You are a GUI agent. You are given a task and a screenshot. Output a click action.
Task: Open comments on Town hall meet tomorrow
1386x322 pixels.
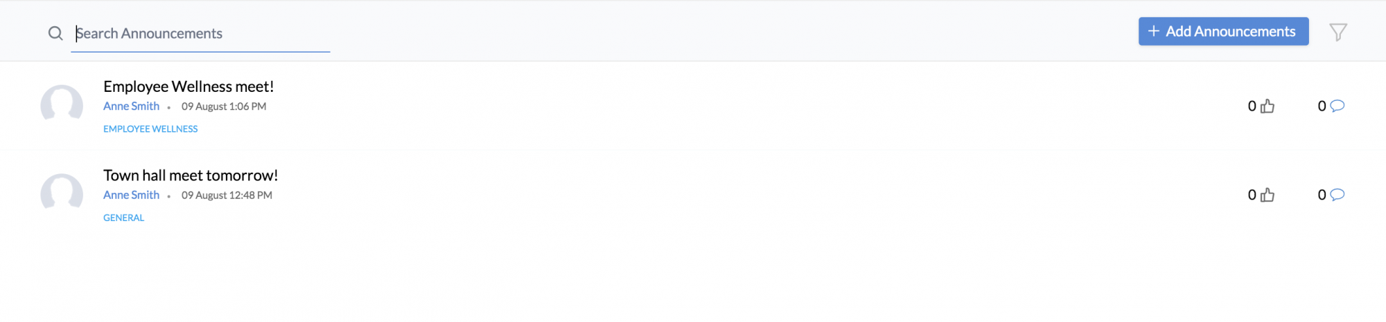tap(1337, 195)
